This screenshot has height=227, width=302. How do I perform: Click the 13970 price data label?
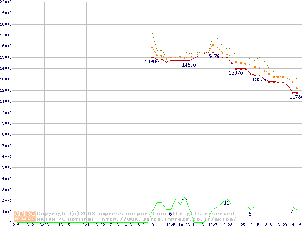coord(235,73)
